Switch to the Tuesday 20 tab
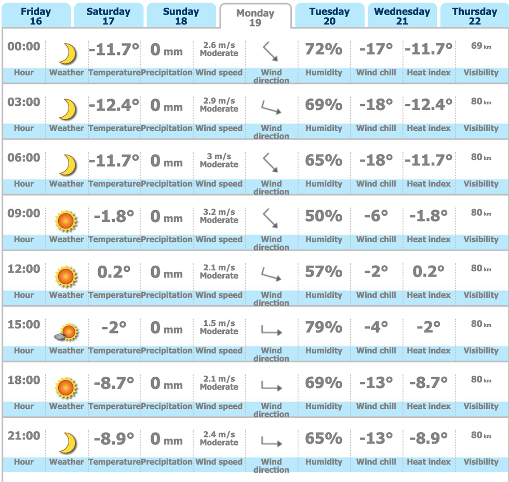 329,15
